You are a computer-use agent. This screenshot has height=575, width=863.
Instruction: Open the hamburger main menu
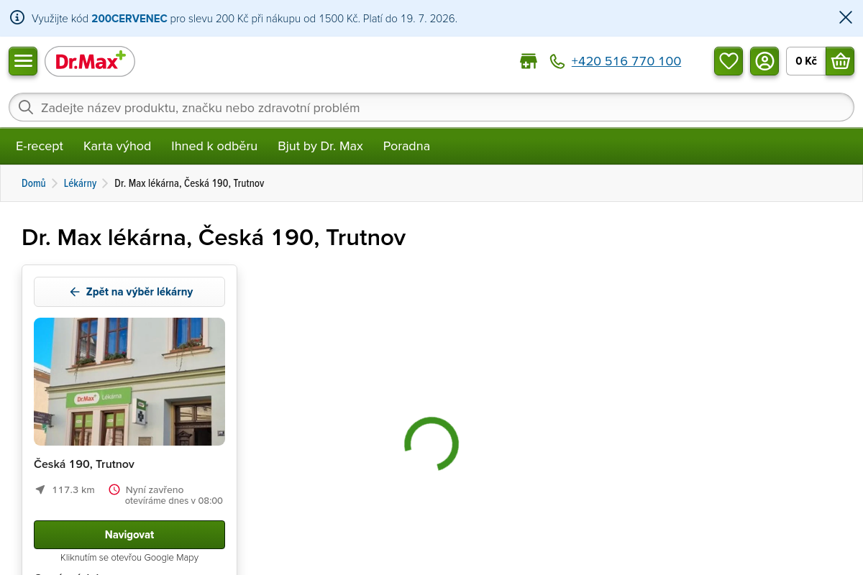[23, 61]
